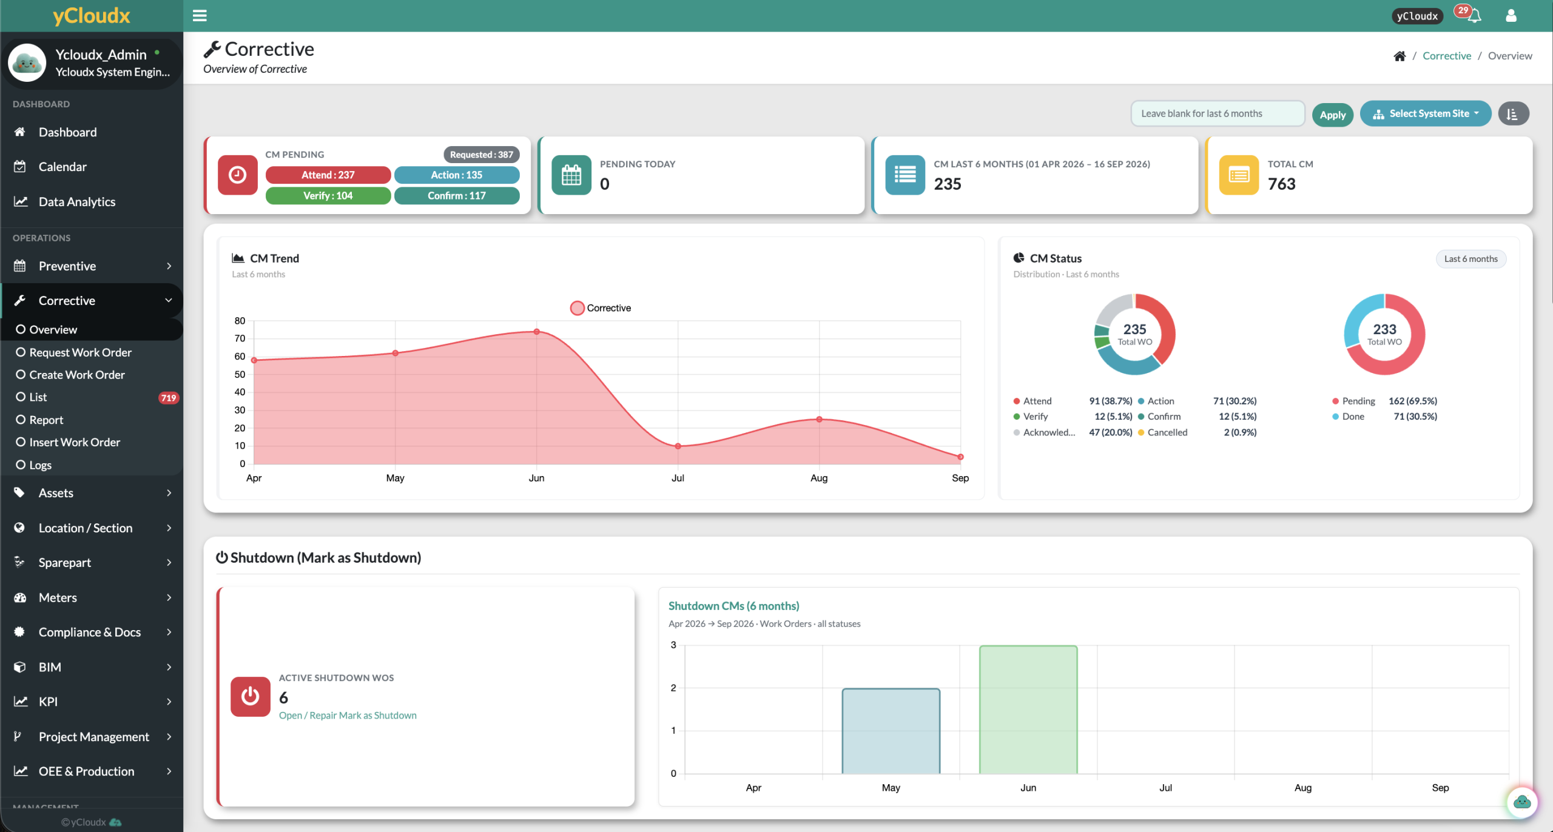1553x832 pixels.
Task: Collapse the Corrective menu
Action: [92, 301]
